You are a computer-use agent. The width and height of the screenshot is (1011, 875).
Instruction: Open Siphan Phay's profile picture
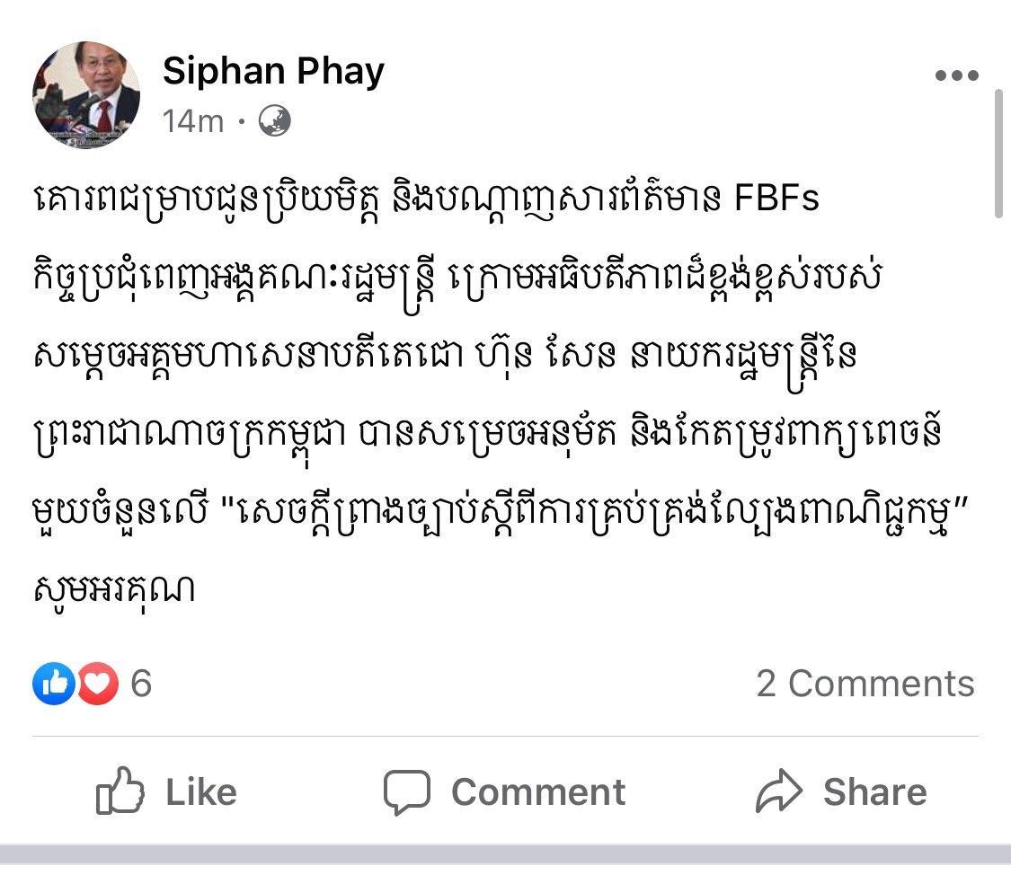[86, 95]
